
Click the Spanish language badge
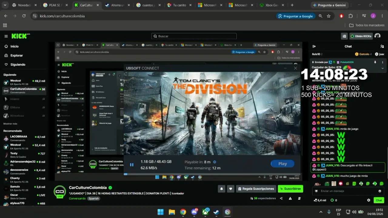94,199
